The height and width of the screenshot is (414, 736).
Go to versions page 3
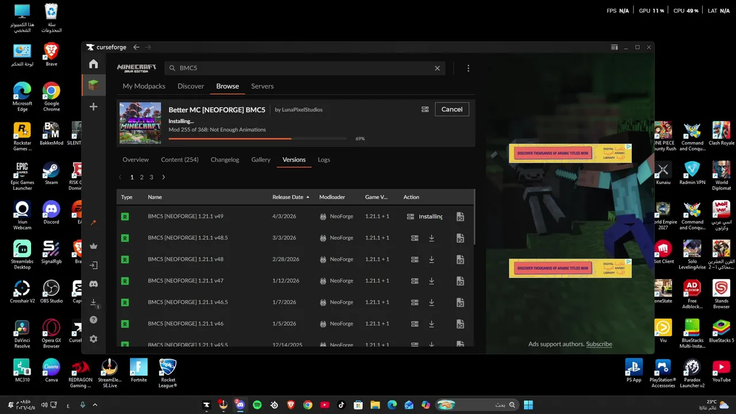151,177
